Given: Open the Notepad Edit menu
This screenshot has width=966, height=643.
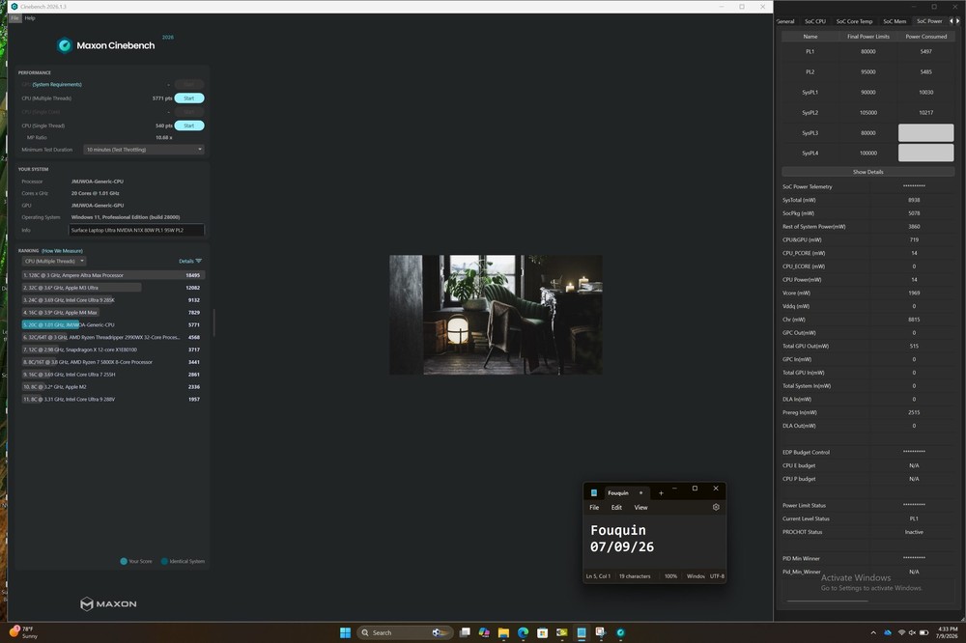Looking at the screenshot, I should (616, 508).
